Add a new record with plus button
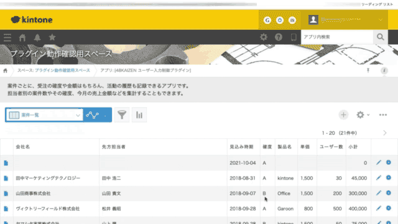398x224 pixels. tap(343, 114)
